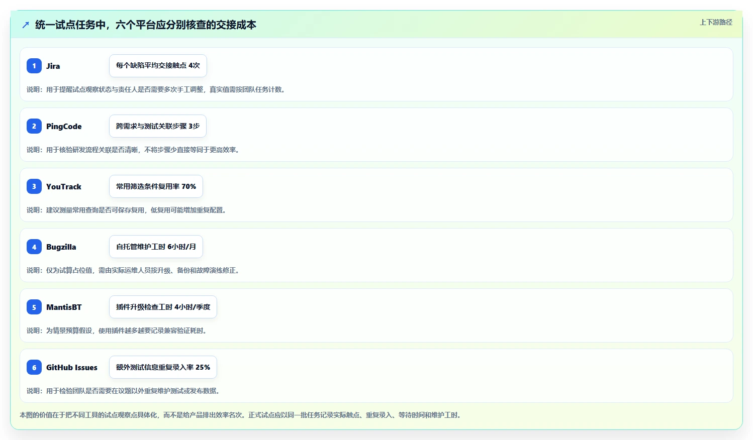Click the 额外测试信息重复录入率 25% chip
753x440 pixels.
click(x=163, y=367)
